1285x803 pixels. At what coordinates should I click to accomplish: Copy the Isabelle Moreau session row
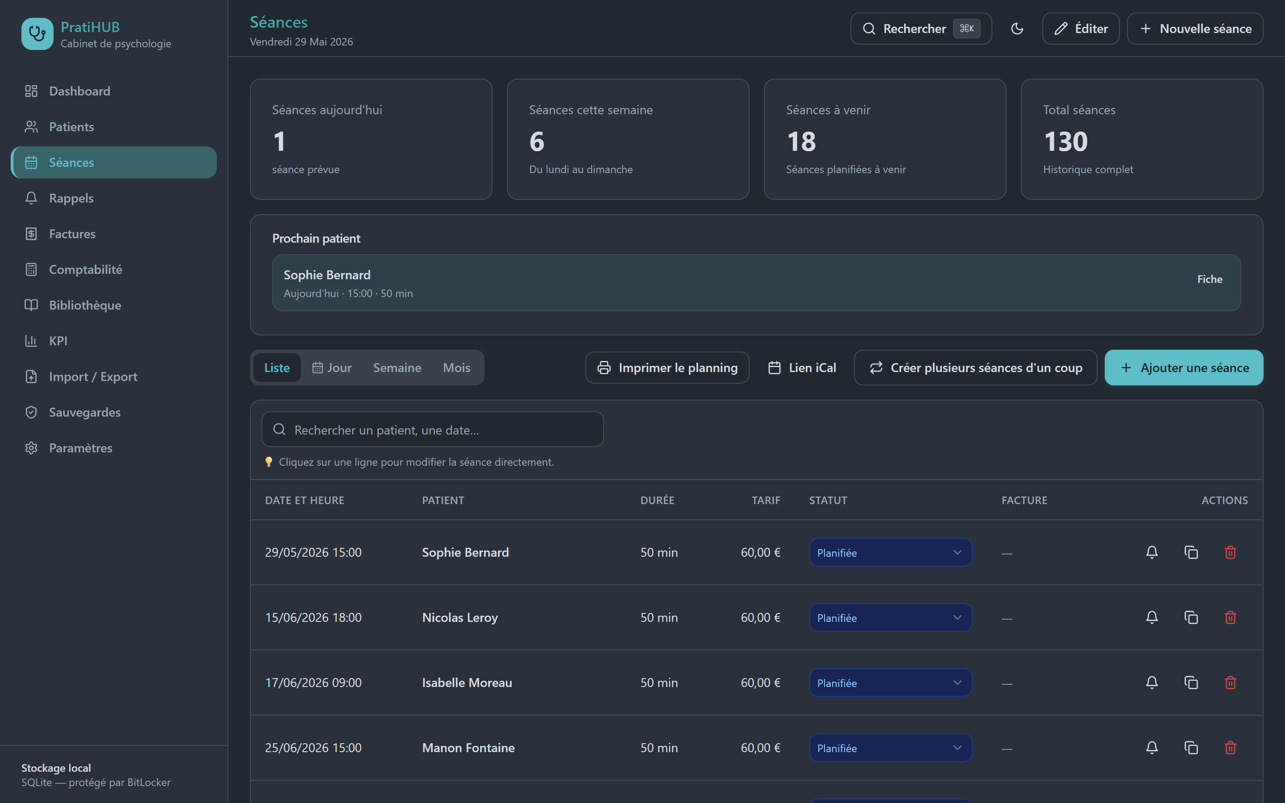point(1191,683)
